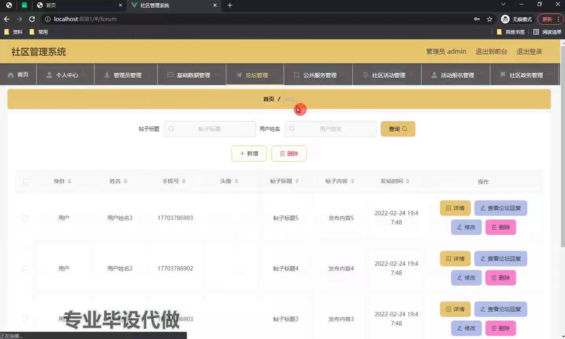The height and width of the screenshot is (339, 565).
Task: Click 修改 for 帖子标题5 row
Action: [466, 227]
